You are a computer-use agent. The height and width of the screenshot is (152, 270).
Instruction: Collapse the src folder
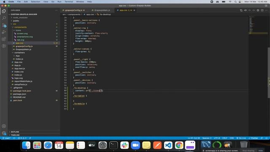[x=15, y=24]
